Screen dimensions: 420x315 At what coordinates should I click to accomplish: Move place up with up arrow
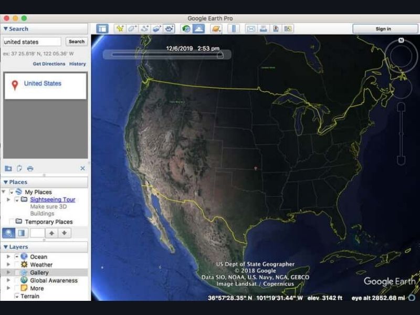[x=51, y=233]
